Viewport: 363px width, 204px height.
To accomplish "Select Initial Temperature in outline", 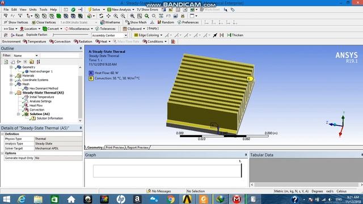I will pos(41,97).
